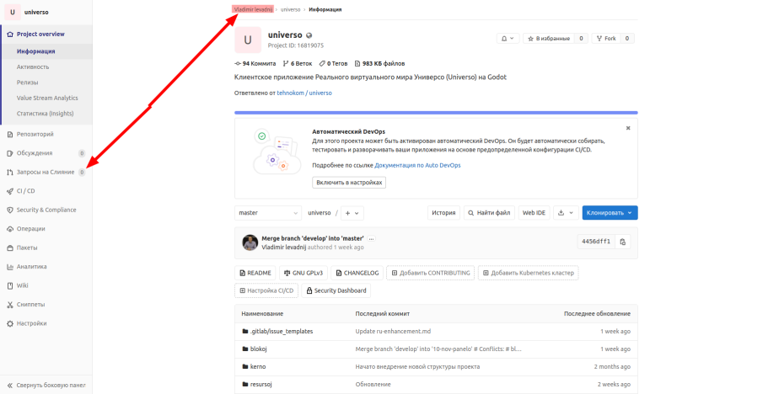Open the resursoj folder

point(261,384)
